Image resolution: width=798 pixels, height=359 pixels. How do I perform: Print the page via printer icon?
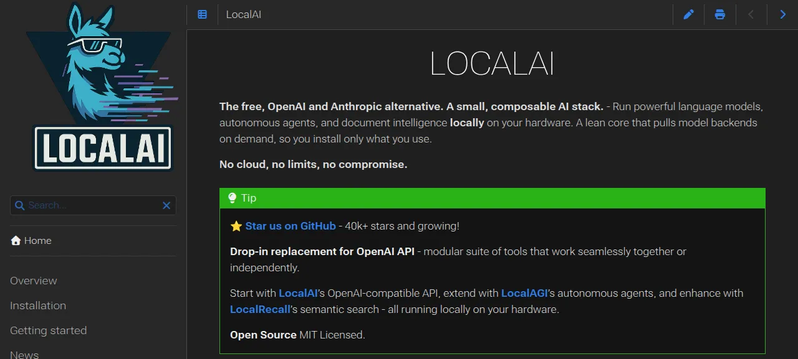tap(720, 14)
